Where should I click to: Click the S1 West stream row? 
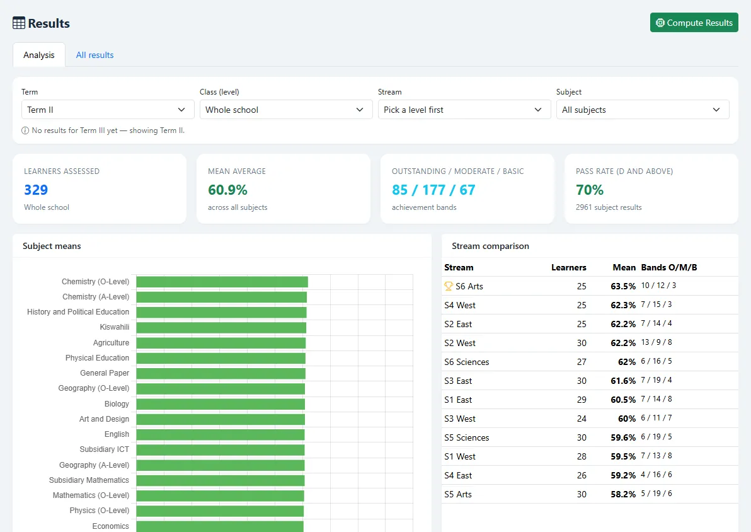coord(590,456)
